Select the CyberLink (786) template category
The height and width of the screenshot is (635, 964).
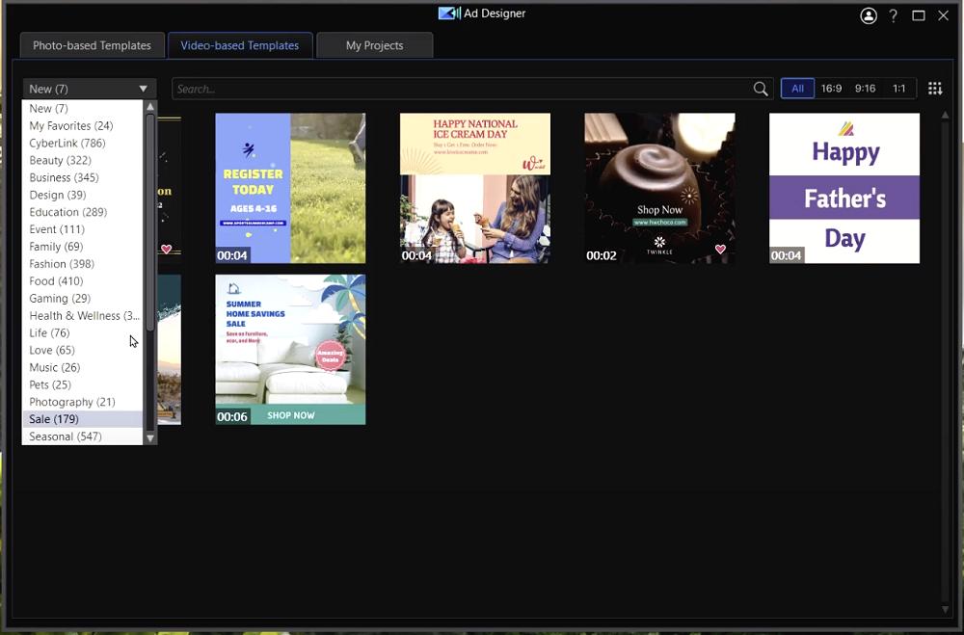click(65, 143)
